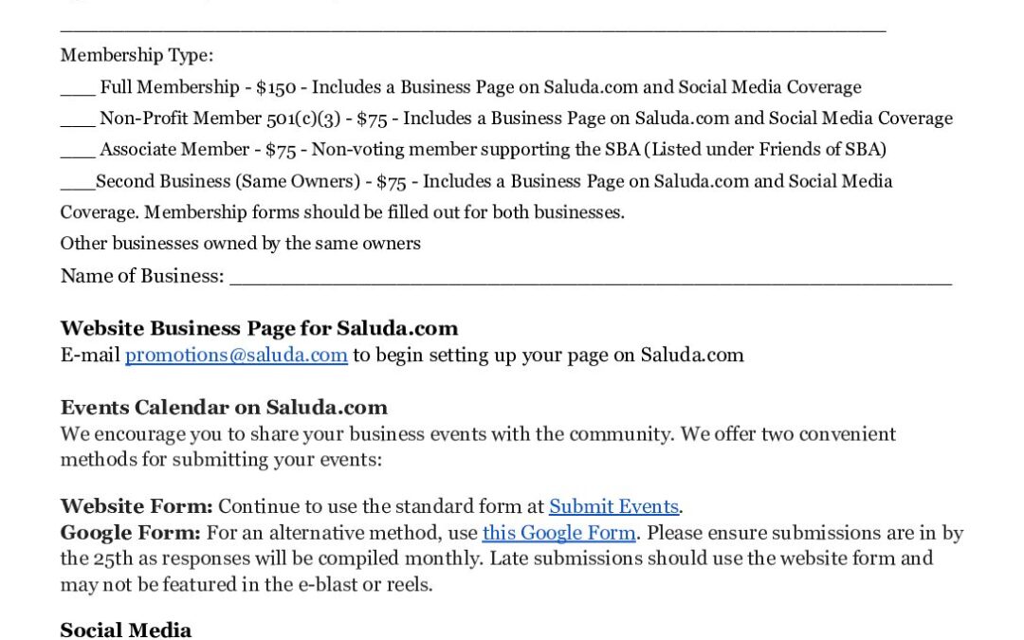The height and width of the screenshot is (640, 1024).
Task: Follow the Submit Events link
Action: pos(613,506)
